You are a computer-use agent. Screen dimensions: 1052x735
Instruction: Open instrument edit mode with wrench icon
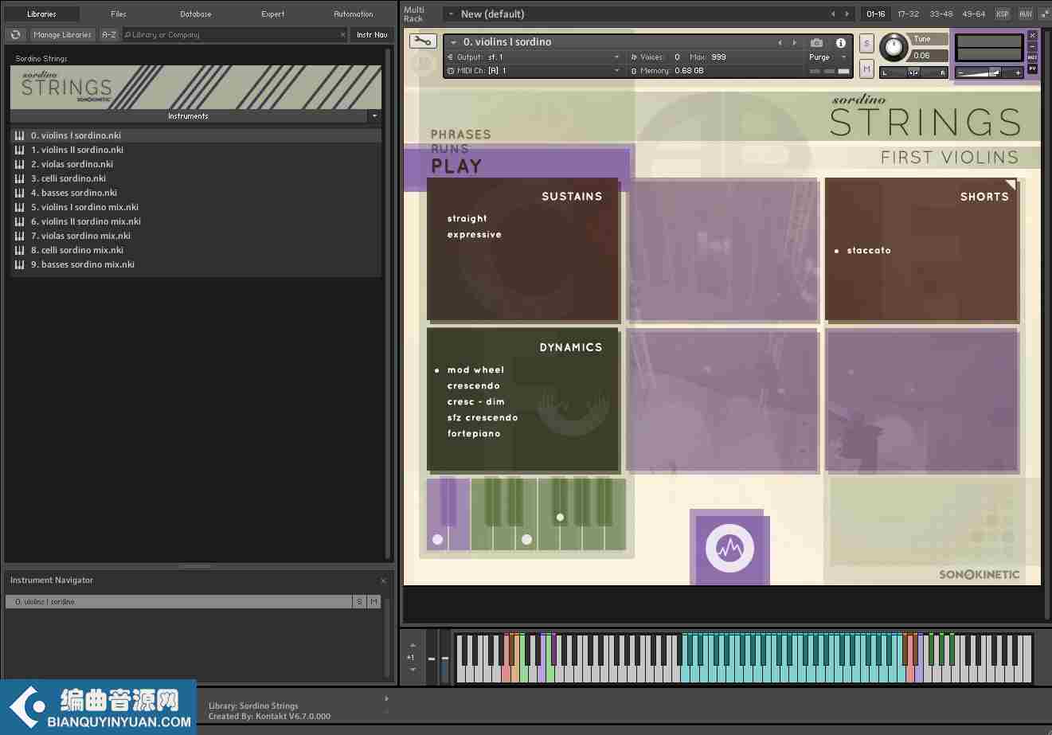tap(423, 41)
